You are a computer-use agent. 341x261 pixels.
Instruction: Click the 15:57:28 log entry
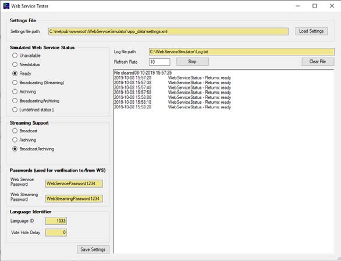172,77
